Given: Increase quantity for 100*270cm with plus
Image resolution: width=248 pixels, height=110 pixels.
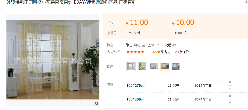Looking at the screenshot, I should (230, 89).
